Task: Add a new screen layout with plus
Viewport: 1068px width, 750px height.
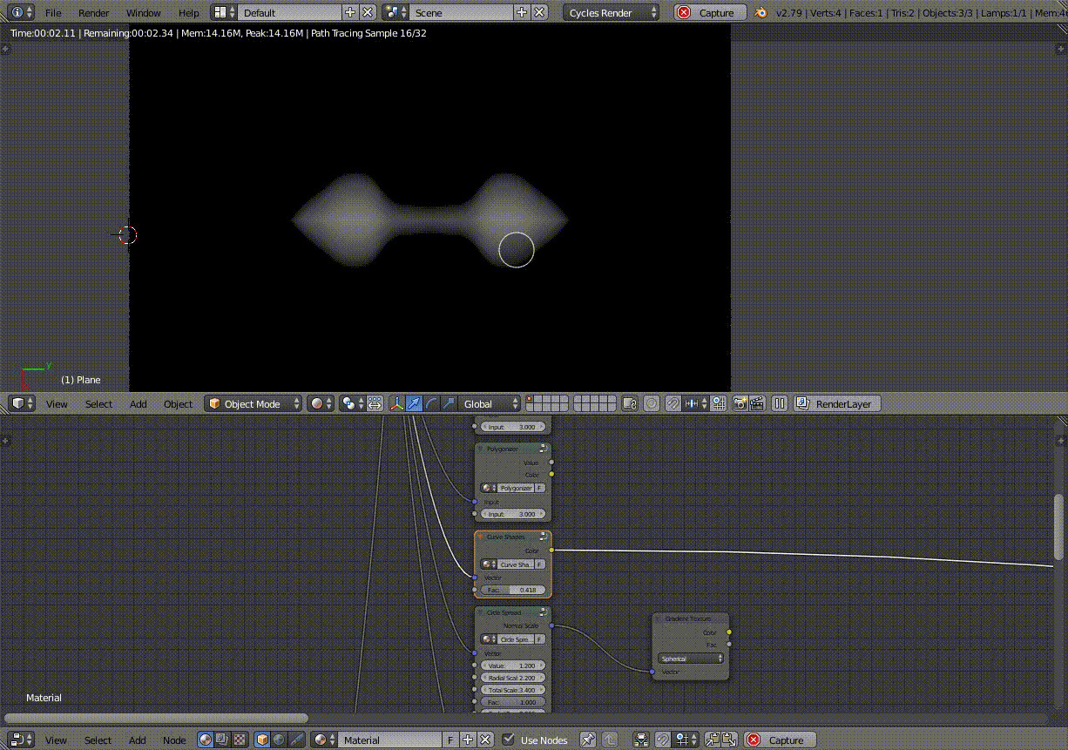Action: click(x=350, y=12)
